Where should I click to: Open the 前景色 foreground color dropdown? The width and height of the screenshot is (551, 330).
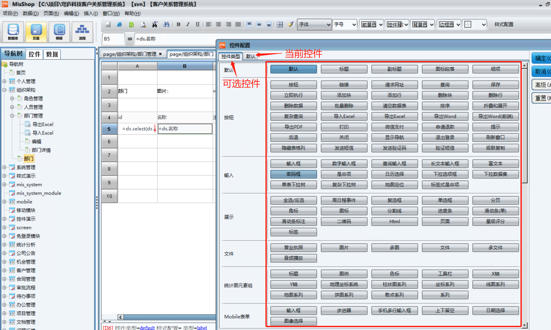371,24
